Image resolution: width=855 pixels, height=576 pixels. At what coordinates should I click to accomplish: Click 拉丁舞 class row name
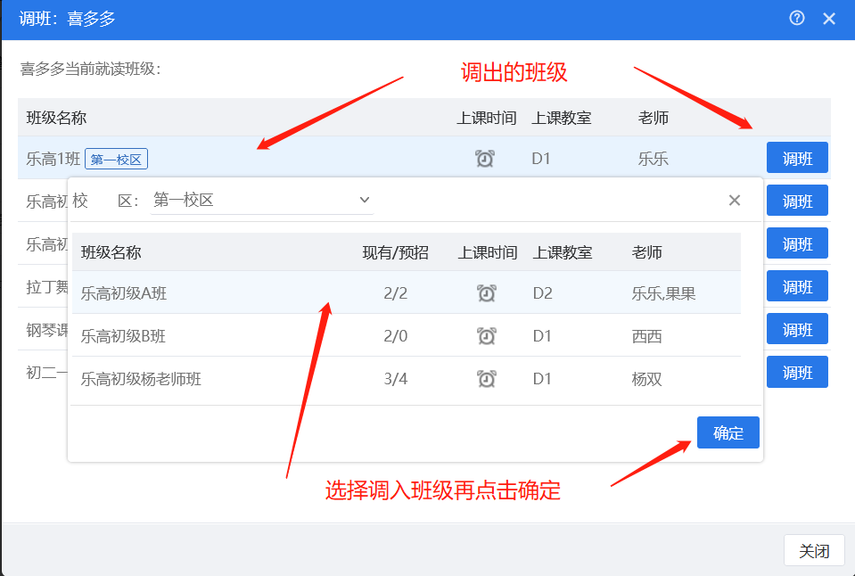[x=47, y=287]
